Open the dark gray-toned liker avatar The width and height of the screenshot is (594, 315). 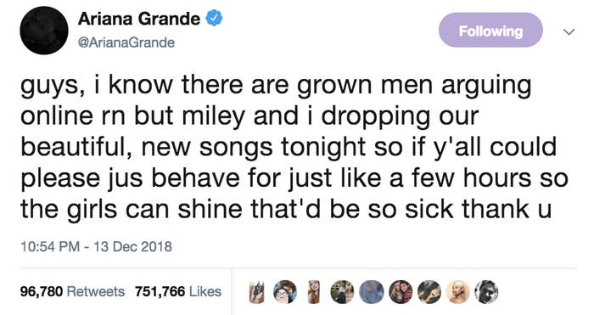(x=429, y=292)
